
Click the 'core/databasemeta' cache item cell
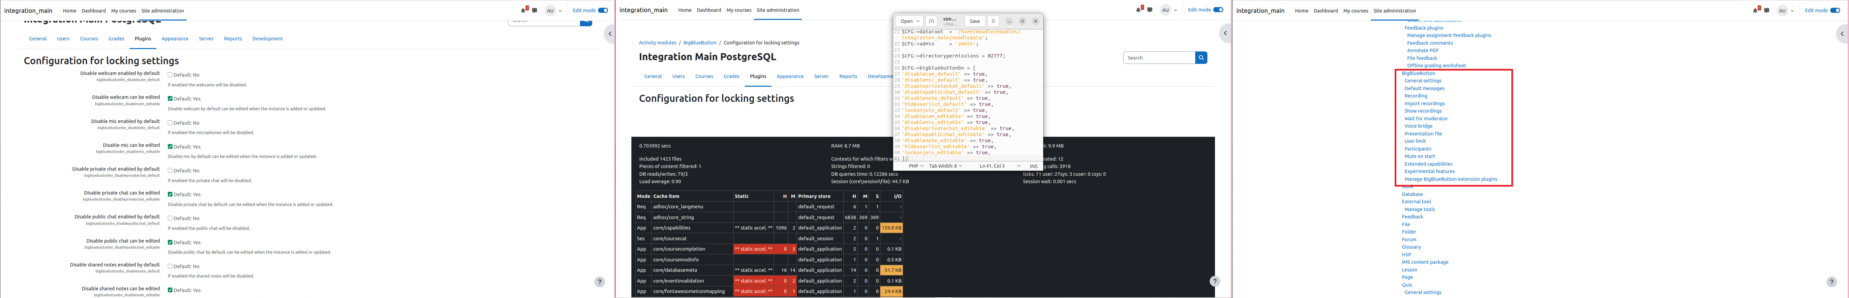pos(692,270)
